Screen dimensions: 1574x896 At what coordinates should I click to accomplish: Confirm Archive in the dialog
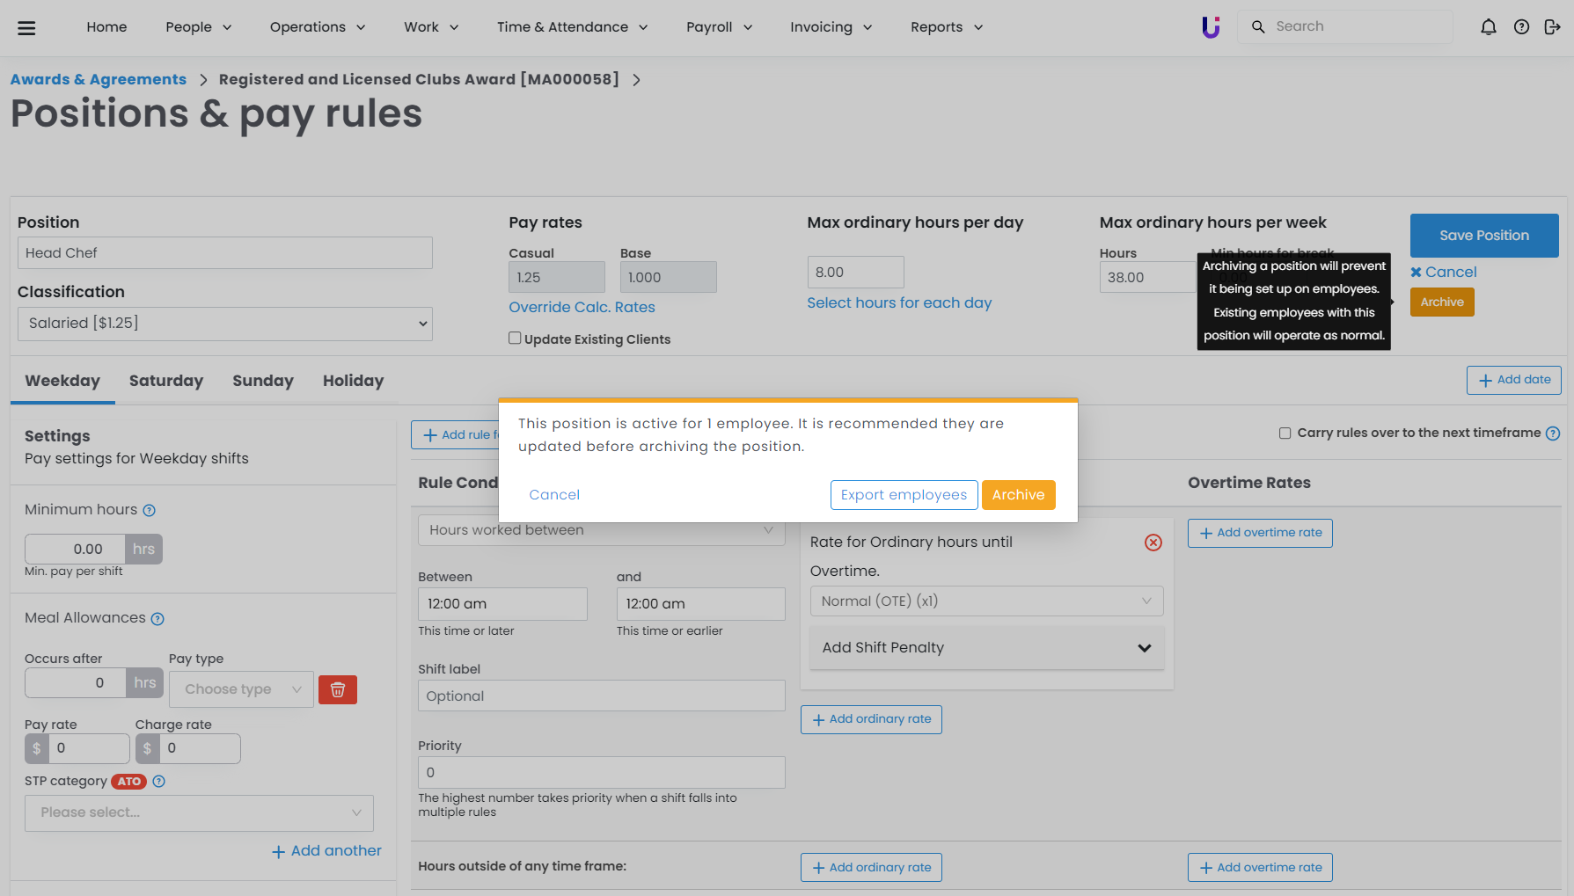pos(1018,495)
